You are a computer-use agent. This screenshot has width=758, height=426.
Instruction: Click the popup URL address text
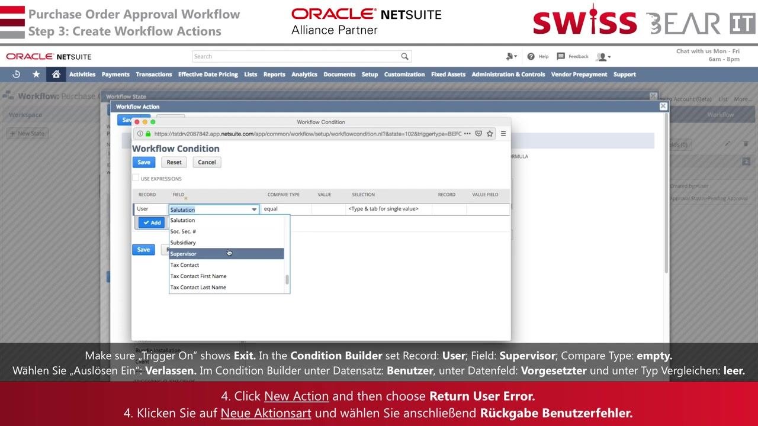coord(307,134)
